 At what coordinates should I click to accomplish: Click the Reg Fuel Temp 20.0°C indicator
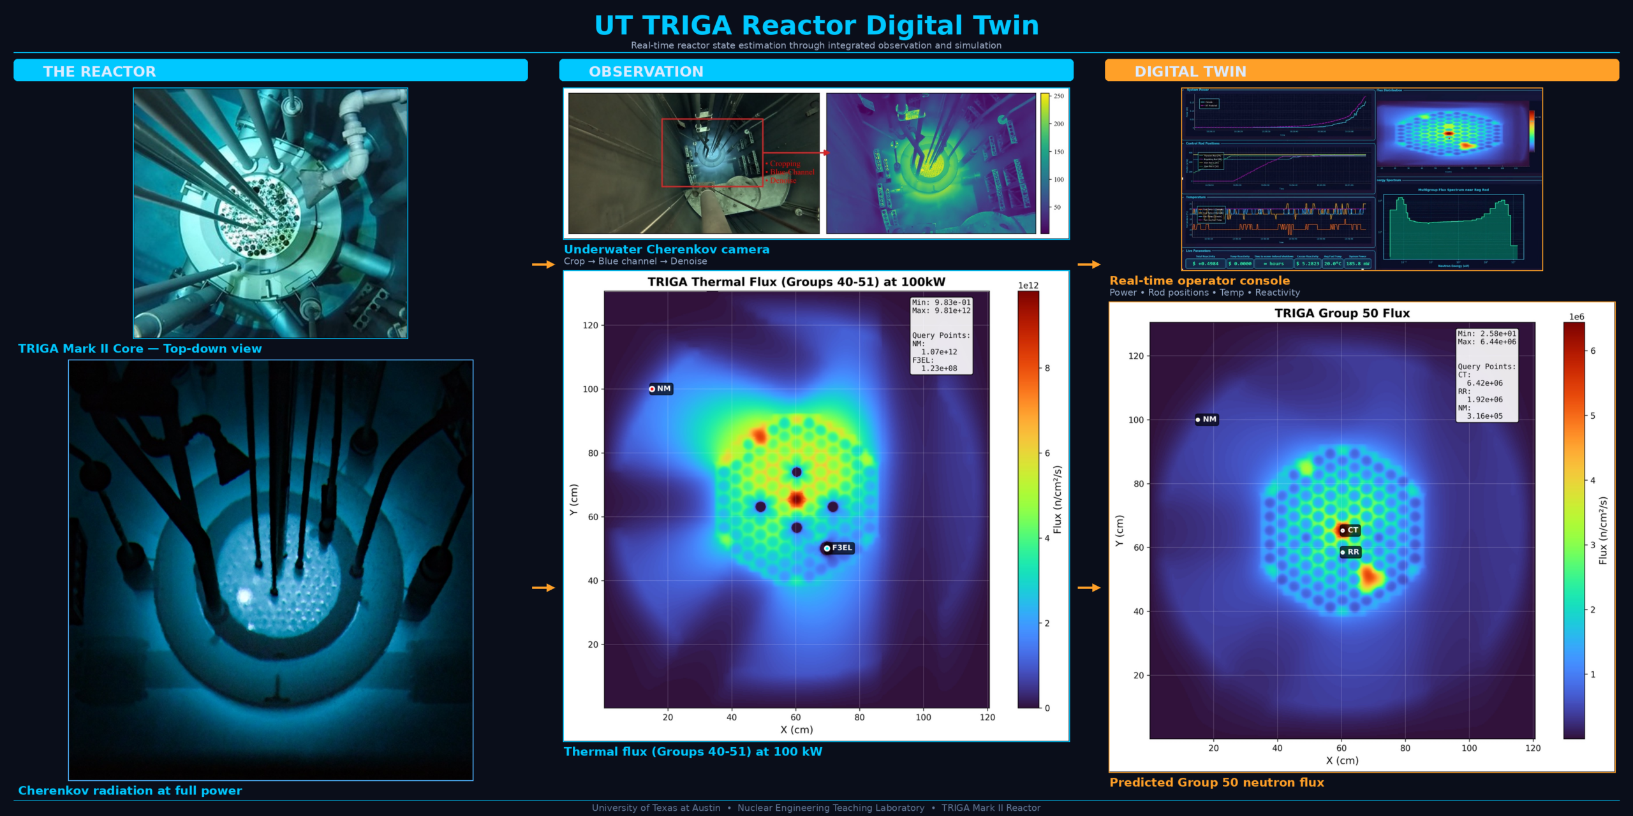tap(1333, 263)
